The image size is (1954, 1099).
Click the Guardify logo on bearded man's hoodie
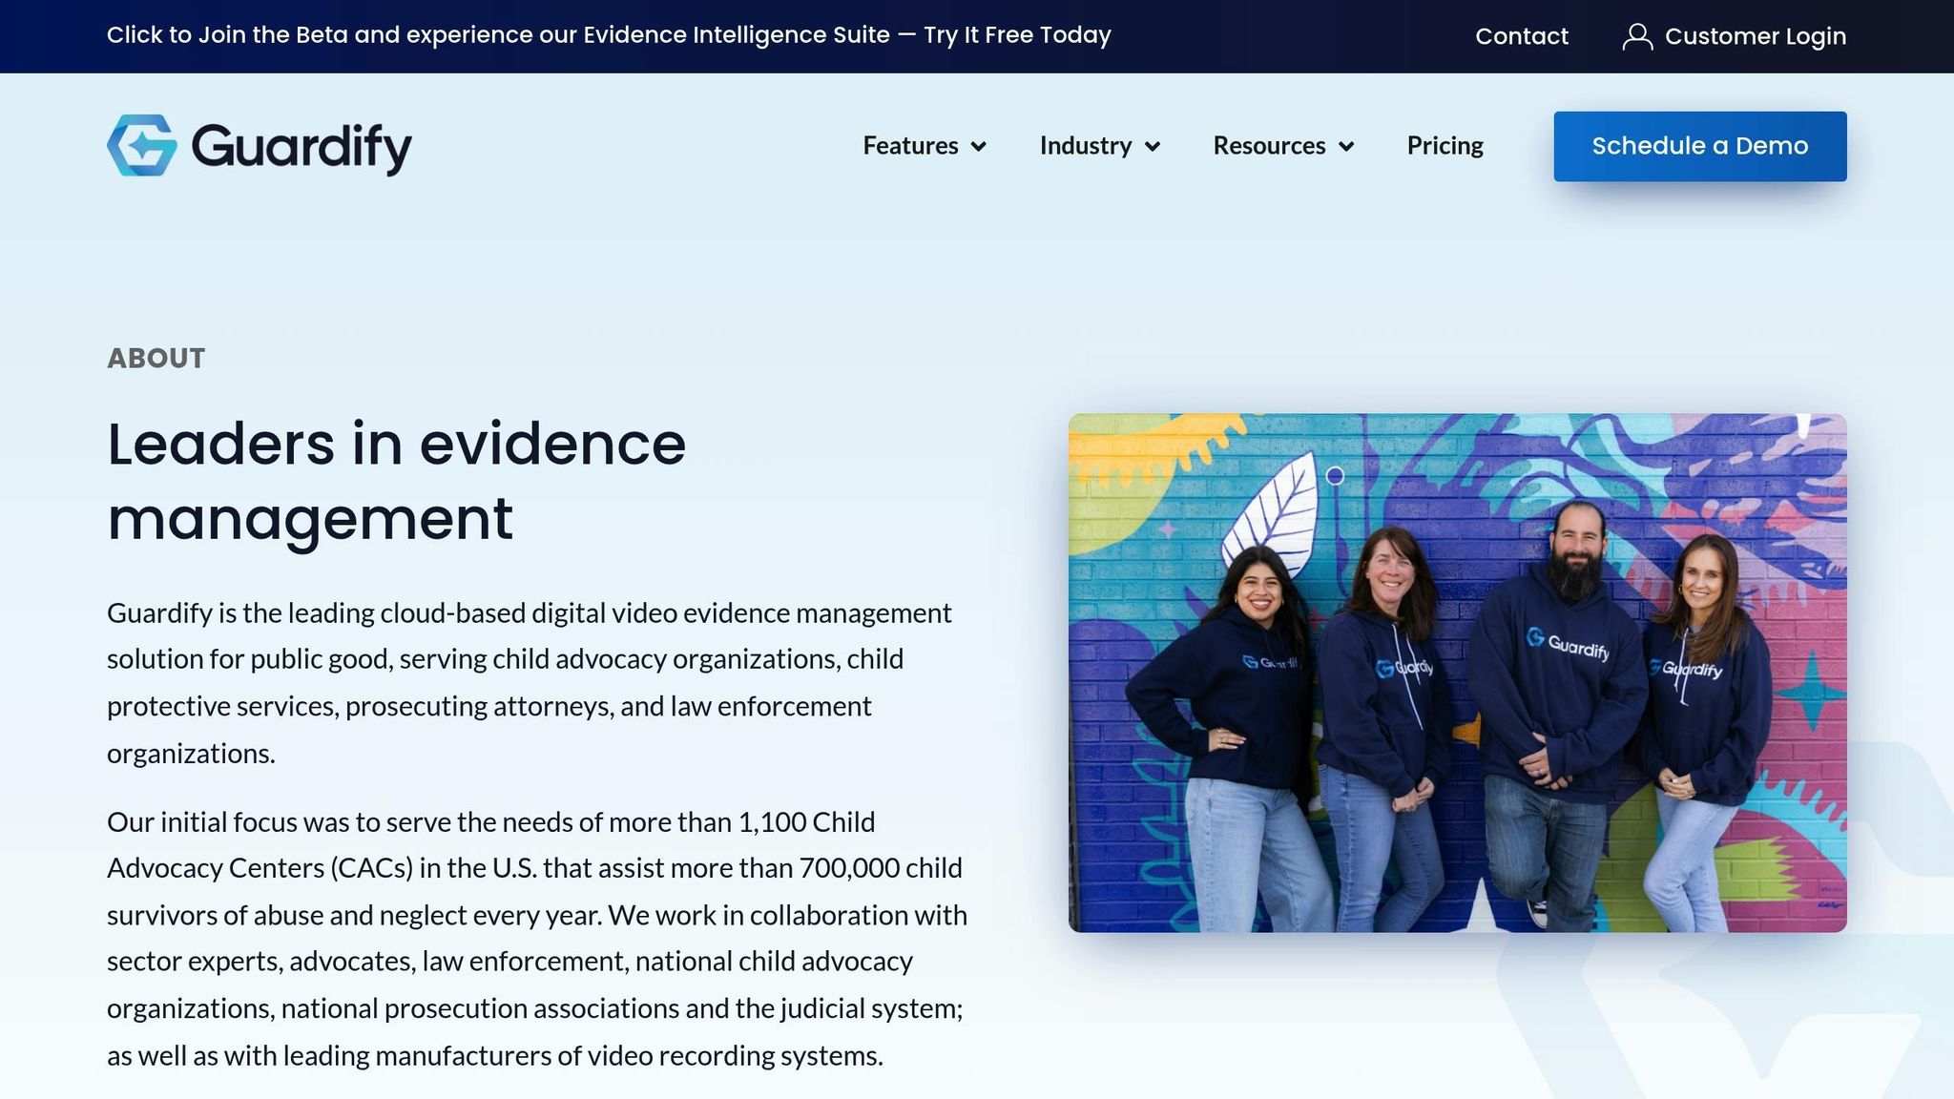tap(1567, 643)
